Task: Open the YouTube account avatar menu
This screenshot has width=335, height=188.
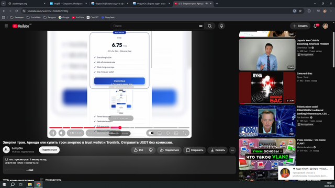Action: (325, 26)
